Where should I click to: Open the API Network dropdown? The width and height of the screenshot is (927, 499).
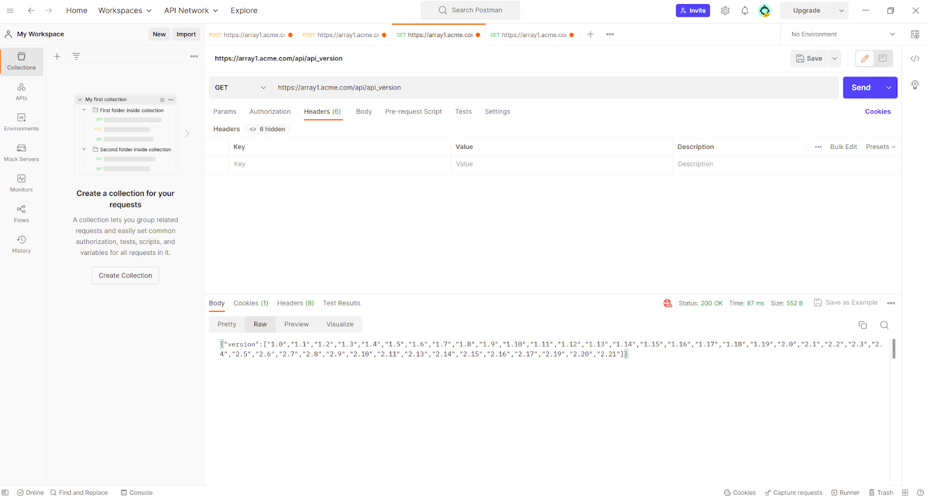click(x=191, y=10)
